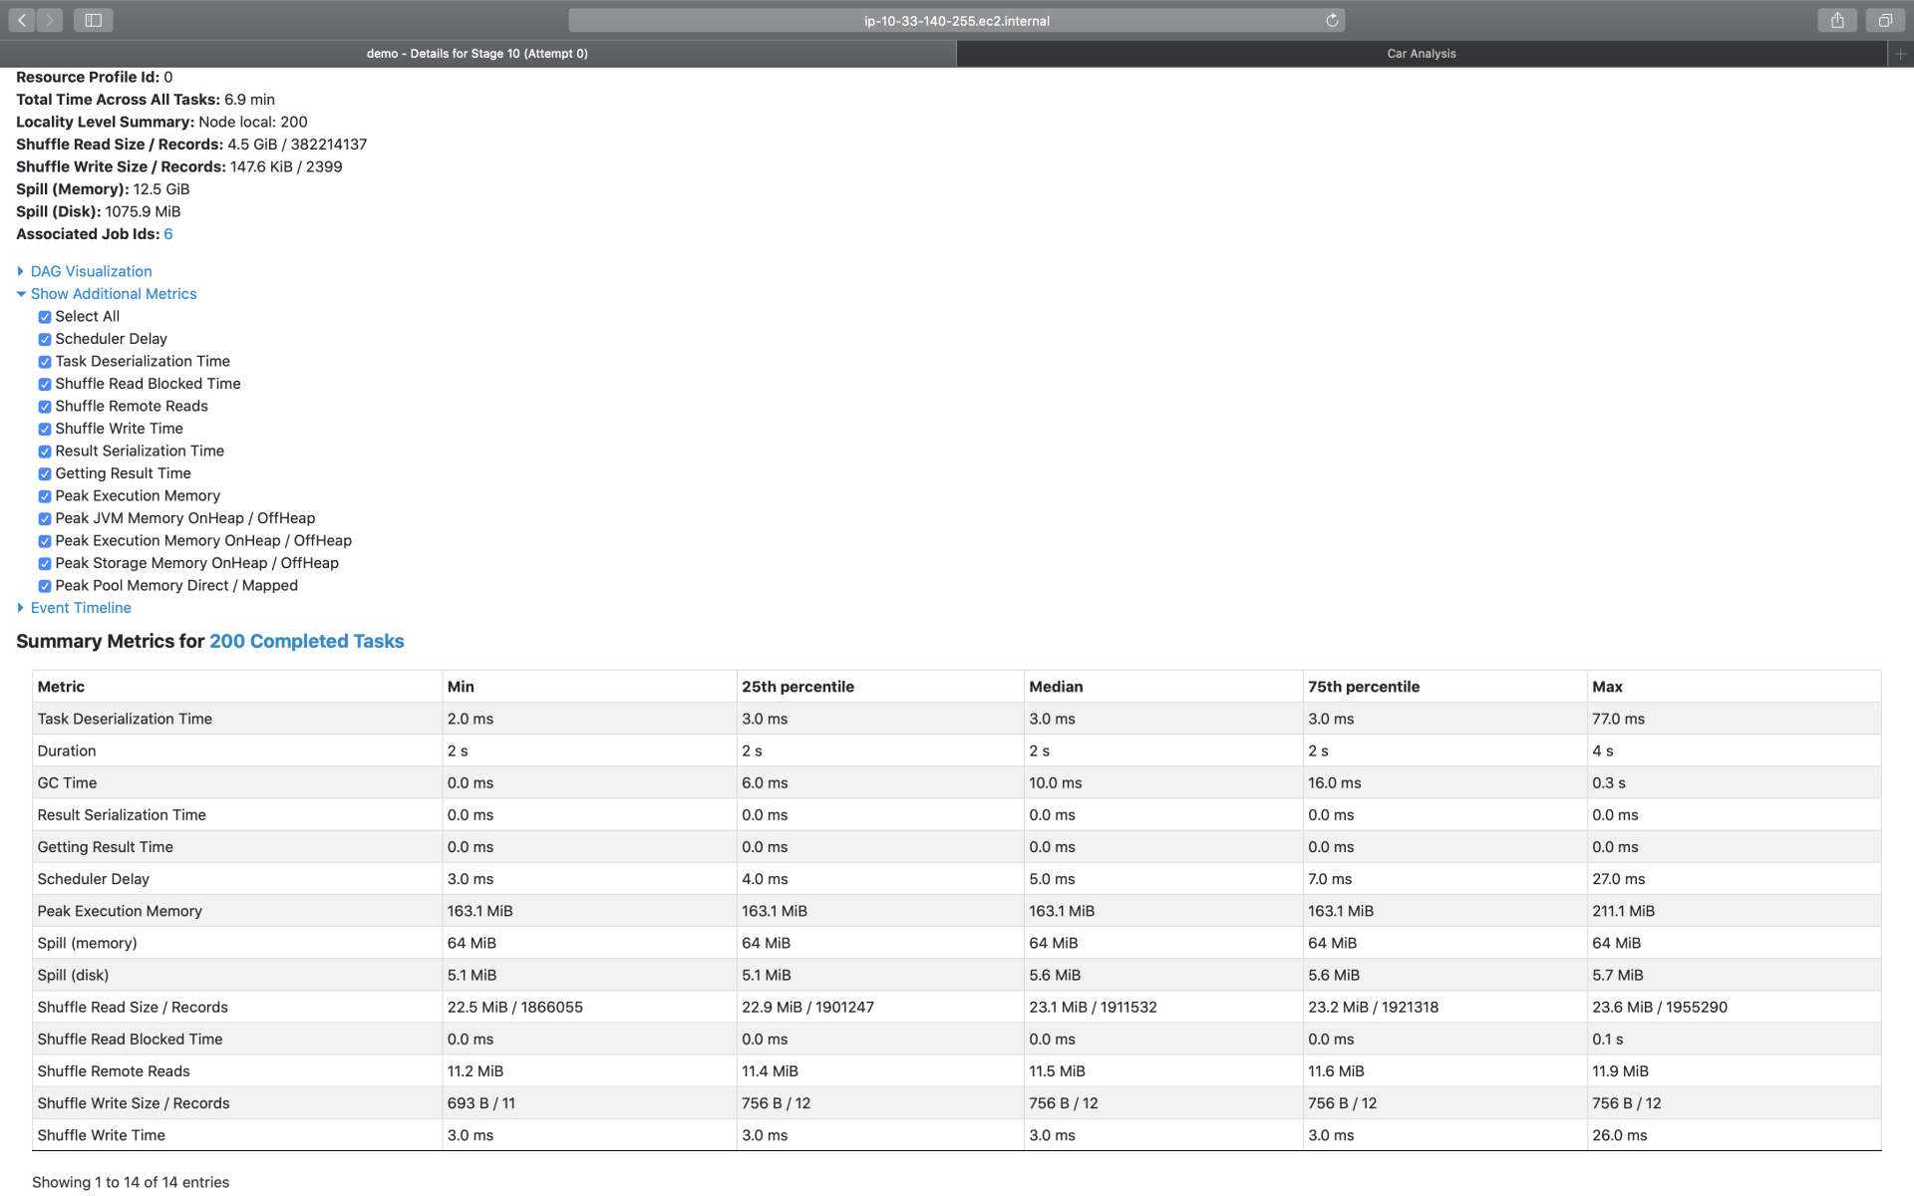
Task: Collapse the Show Additional Metrics section
Action: (113, 294)
